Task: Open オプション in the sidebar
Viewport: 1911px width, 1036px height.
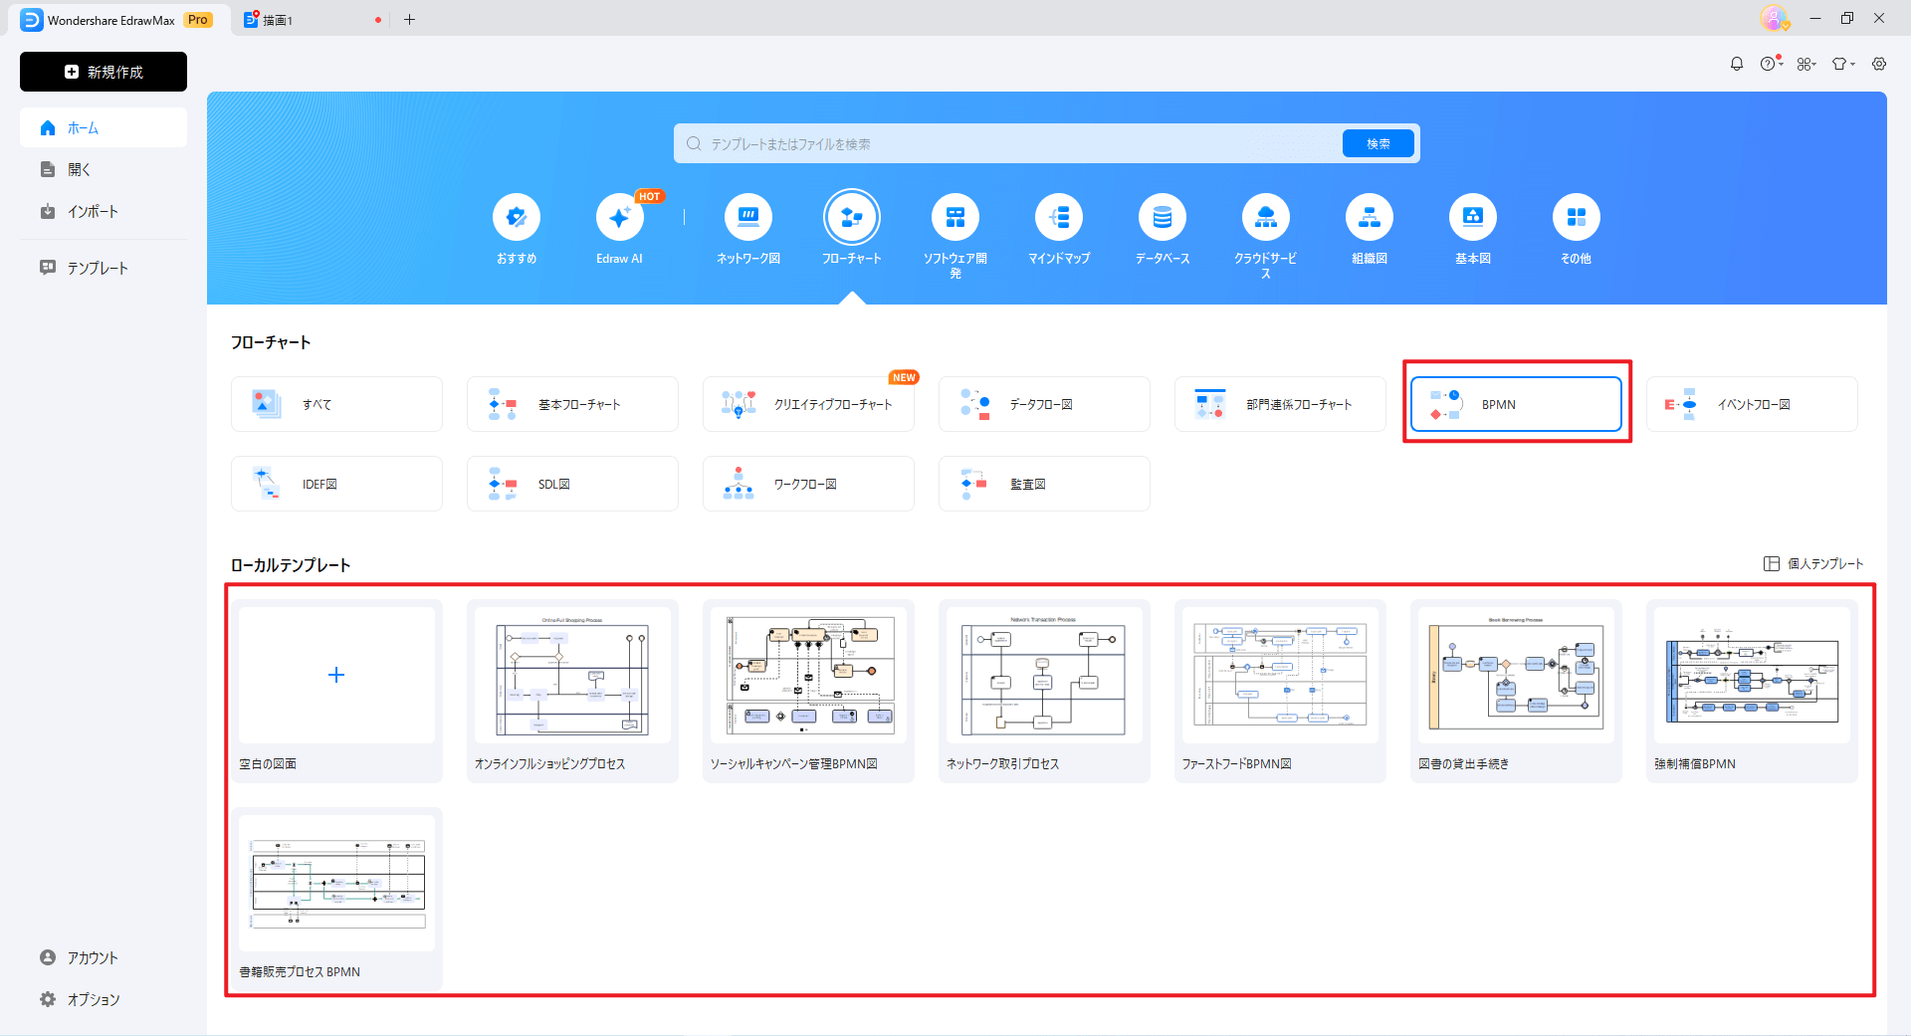Action: point(104,999)
